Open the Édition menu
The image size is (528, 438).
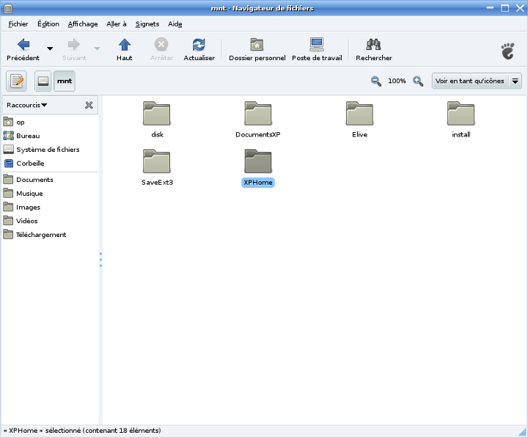click(48, 24)
